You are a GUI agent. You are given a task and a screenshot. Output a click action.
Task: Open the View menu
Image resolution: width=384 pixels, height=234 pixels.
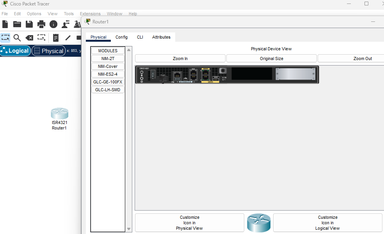tap(52, 14)
